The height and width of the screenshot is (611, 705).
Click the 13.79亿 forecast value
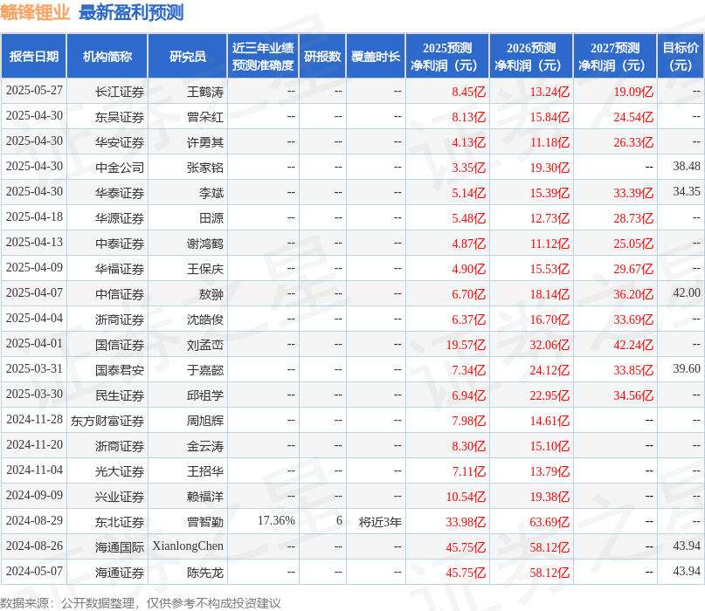pyautogui.click(x=549, y=471)
